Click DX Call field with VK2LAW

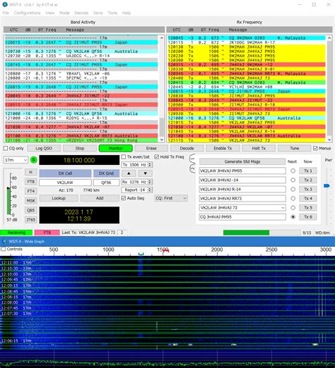65,183
